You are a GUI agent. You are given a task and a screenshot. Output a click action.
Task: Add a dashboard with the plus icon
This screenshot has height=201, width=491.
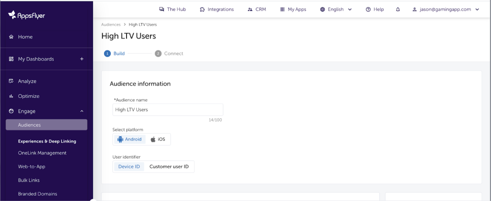tap(82, 59)
